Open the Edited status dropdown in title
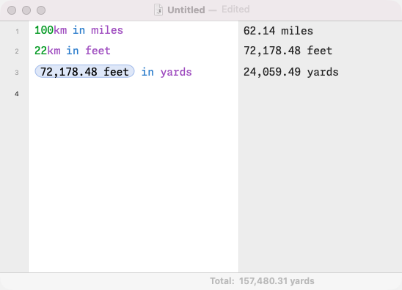The width and height of the screenshot is (402, 290). click(x=235, y=10)
